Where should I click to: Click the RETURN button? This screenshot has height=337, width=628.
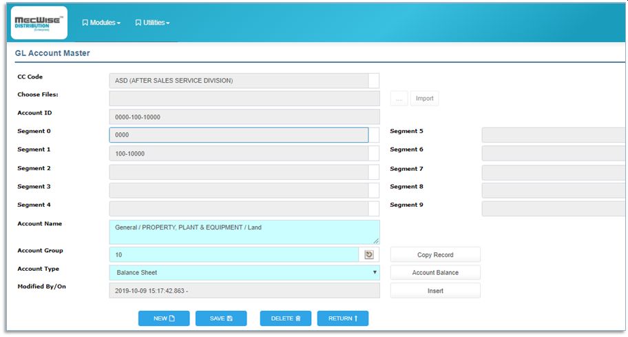(343, 318)
